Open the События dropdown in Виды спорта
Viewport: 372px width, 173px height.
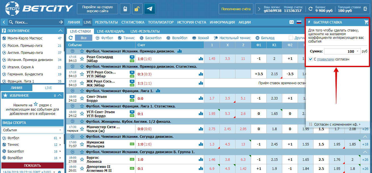point(32,130)
